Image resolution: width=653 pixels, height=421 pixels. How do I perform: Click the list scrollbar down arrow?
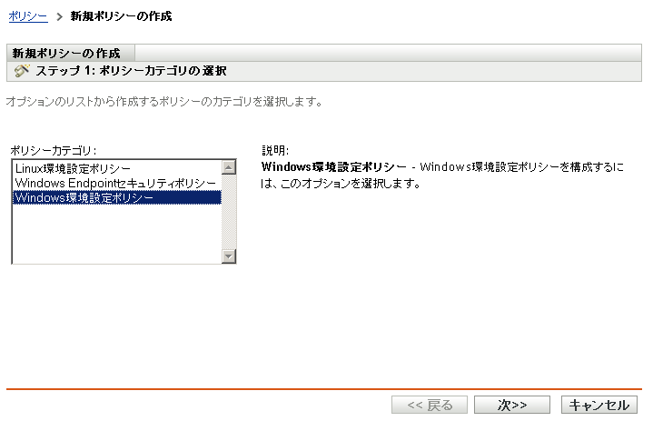click(229, 256)
